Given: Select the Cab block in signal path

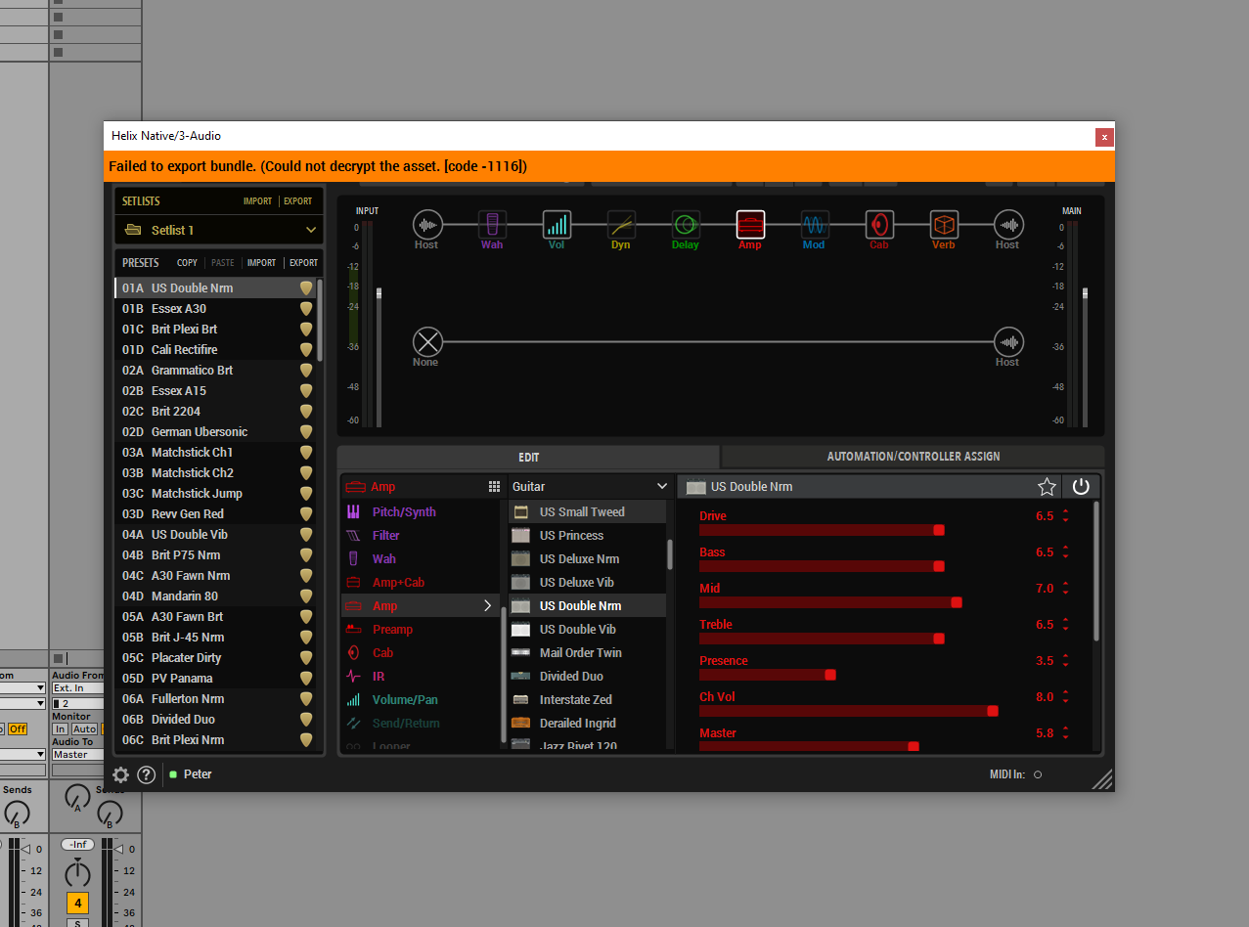Looking at the screenshot, I should point(879,225).
